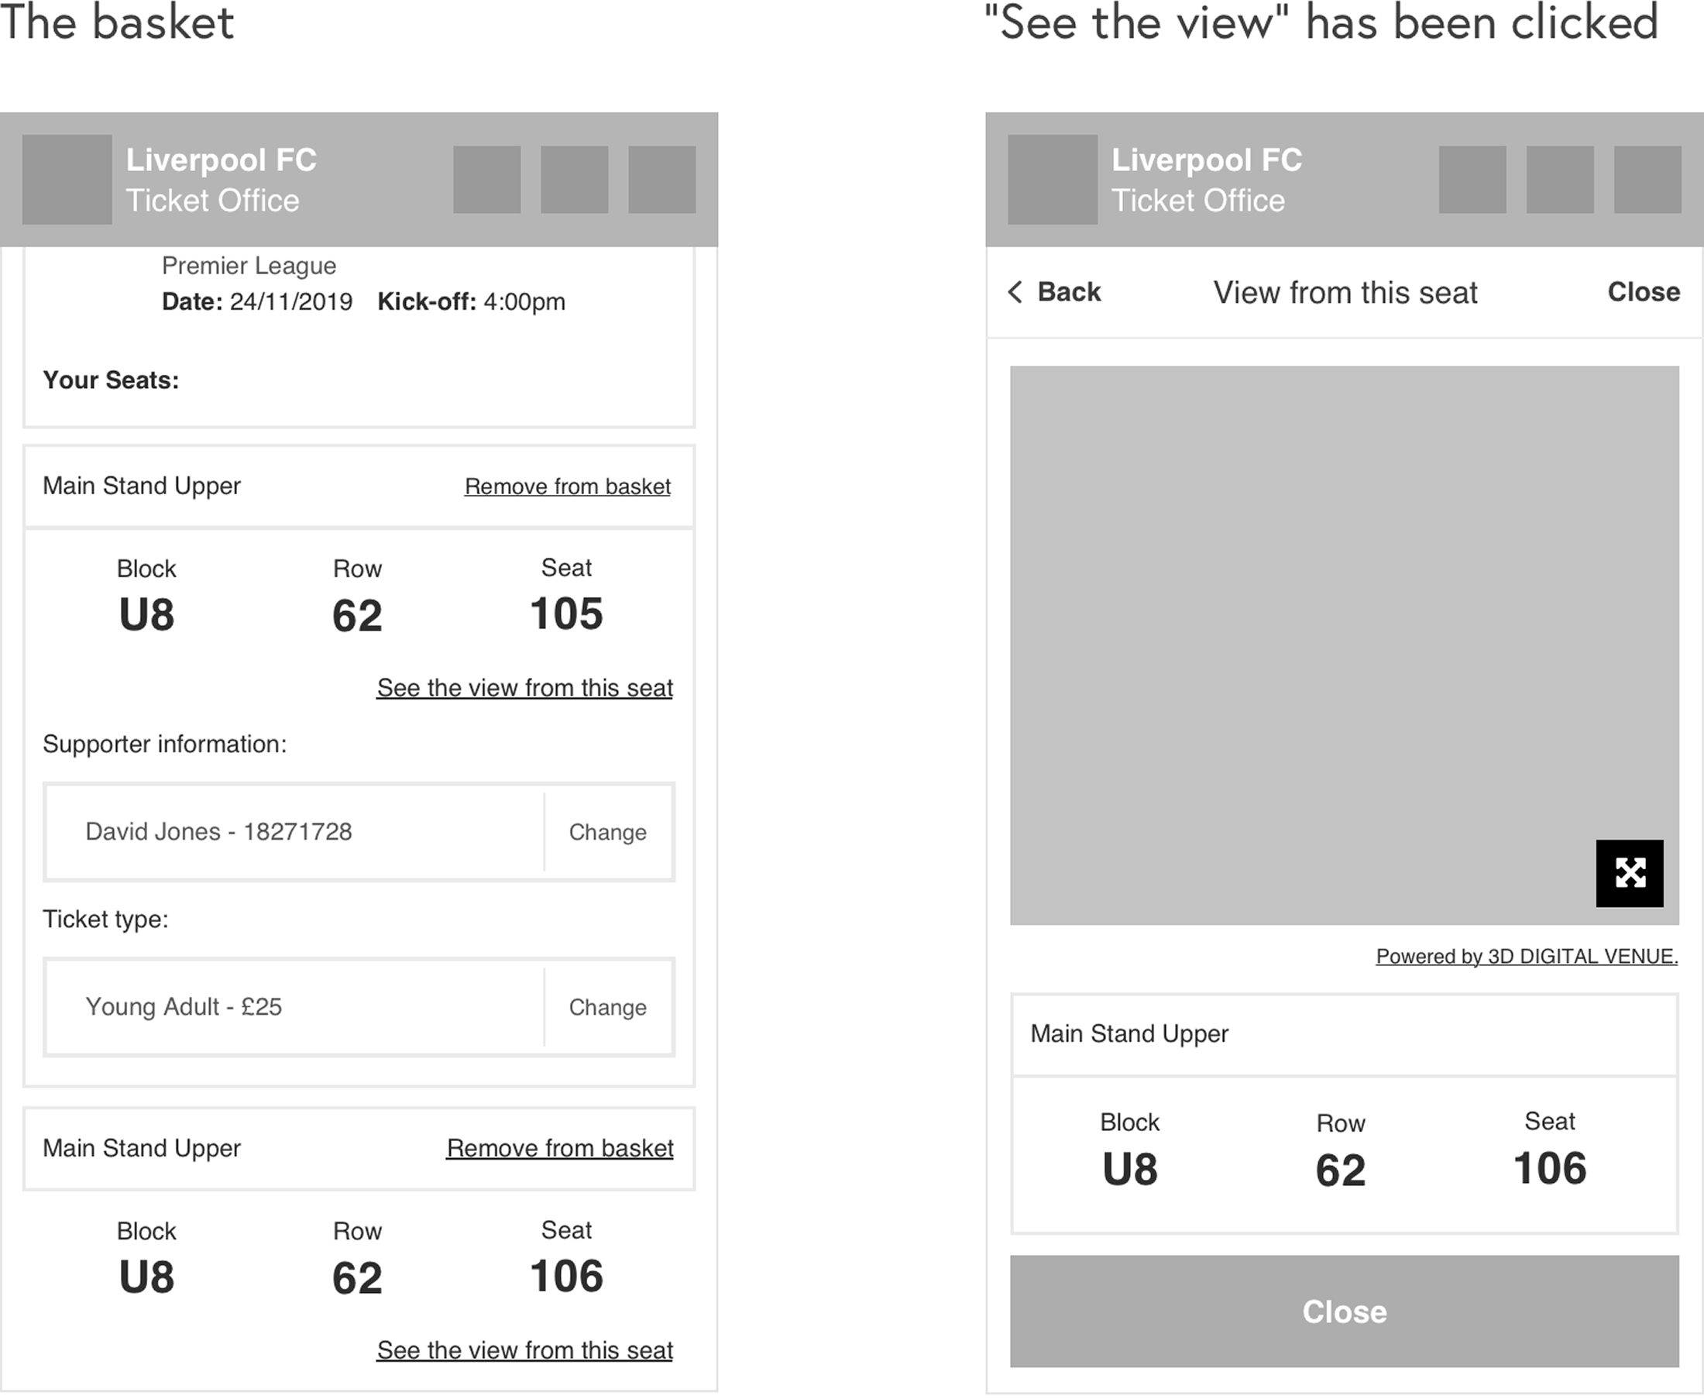Click the middle header icon in basket screen
This screenshot has width=1704, height=1399.
[574, 179]
